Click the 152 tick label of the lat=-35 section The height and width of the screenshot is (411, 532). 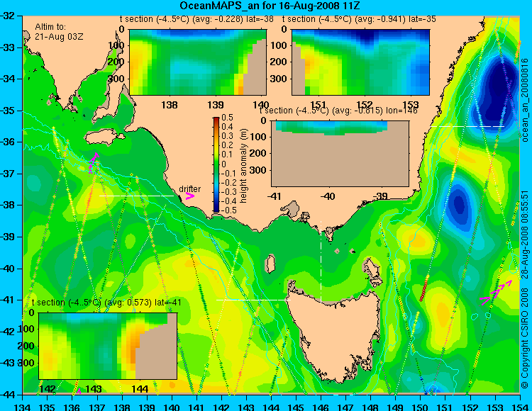point(365,105)
